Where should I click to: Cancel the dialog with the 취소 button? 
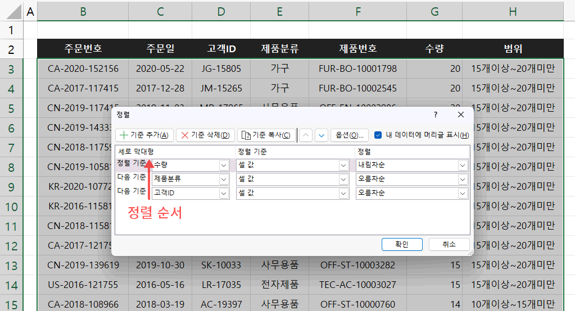449,244
